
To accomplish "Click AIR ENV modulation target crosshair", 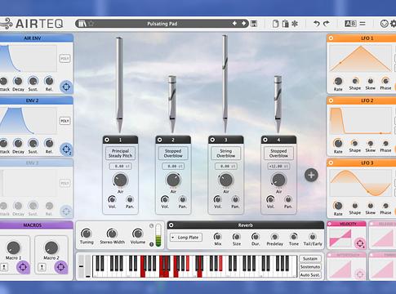I will 66,87.
